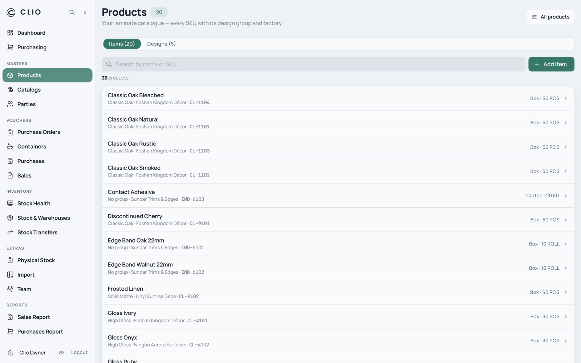Image resolution: width=581 pixels, height=363 pixels.
Task: Click SKU text CL-1103
Action: (199, 151)
